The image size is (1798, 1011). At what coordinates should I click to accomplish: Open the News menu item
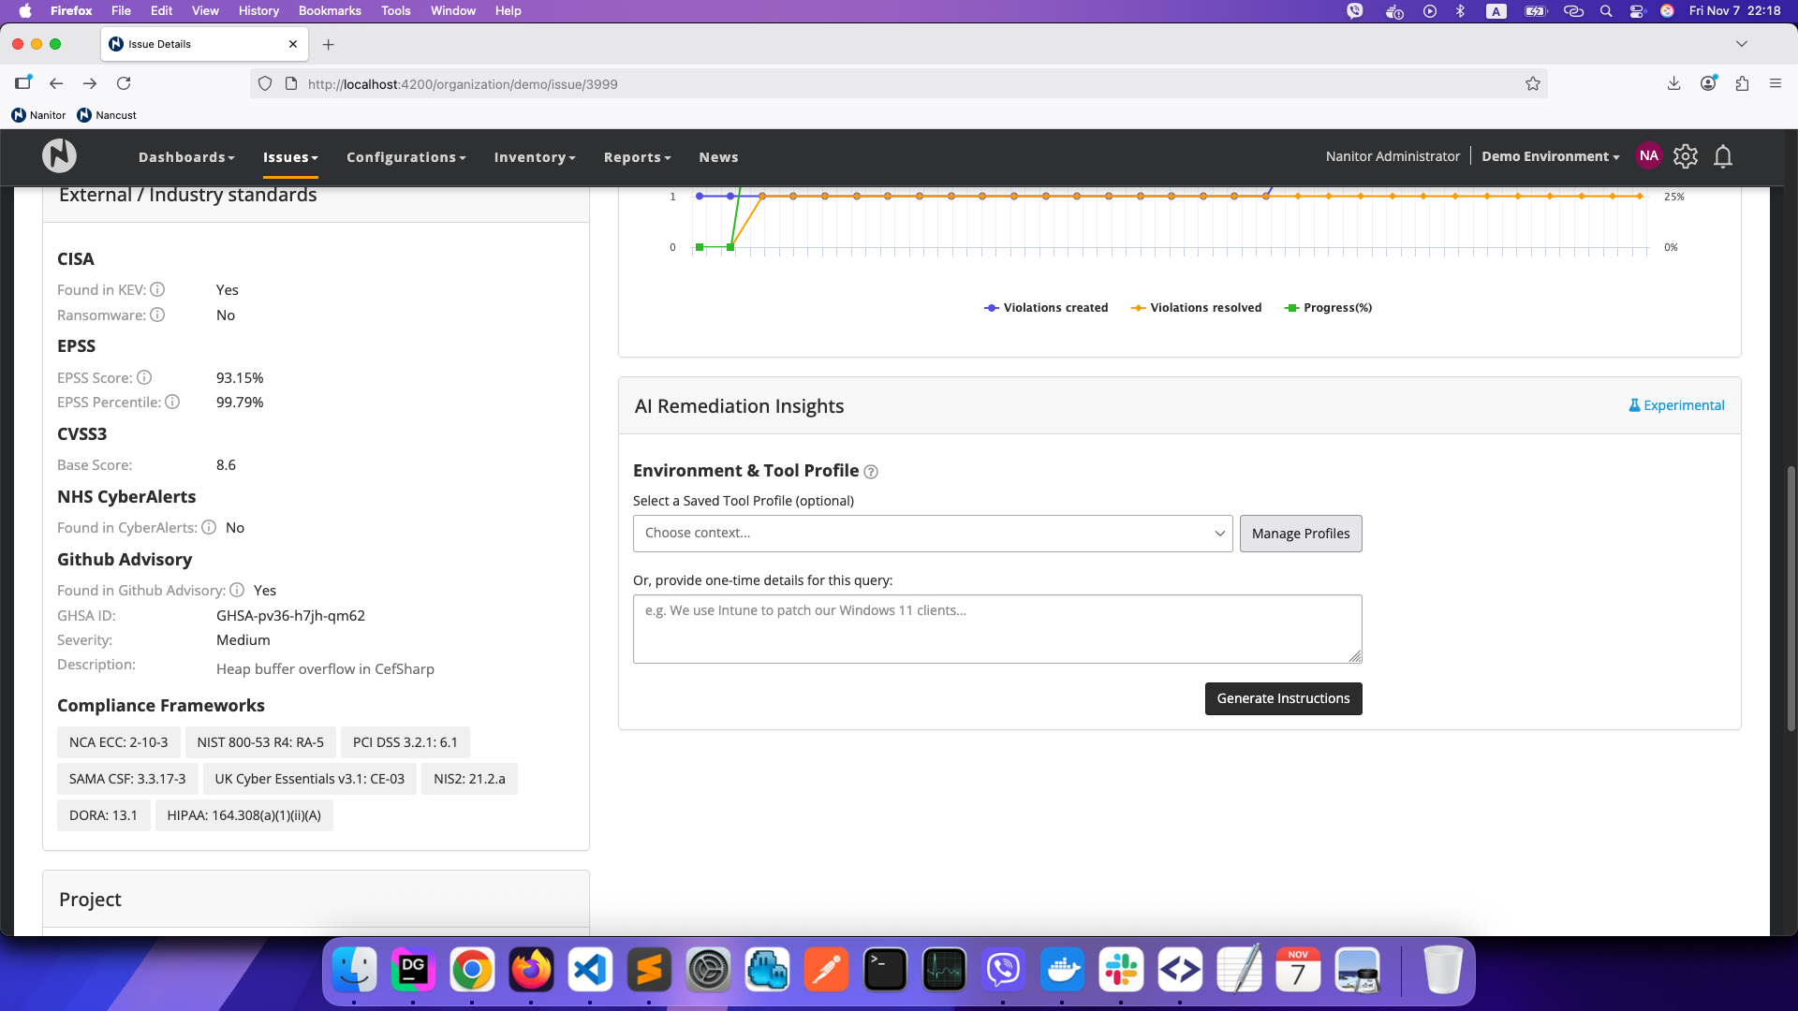click(718, 157)
